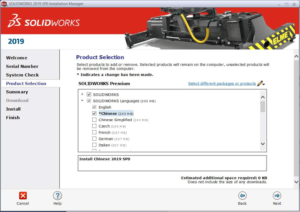Go to the Install step
The height and width of the screenshot is (212, 300).
click(13, 109)
